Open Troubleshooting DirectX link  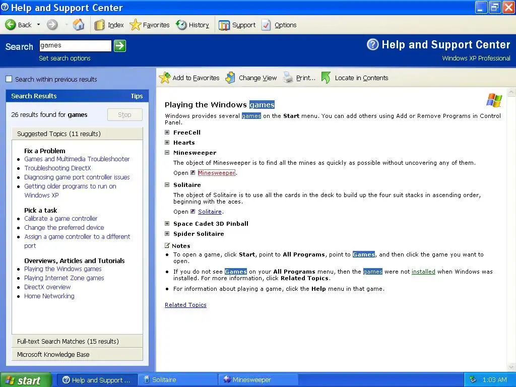pos(57,168)
